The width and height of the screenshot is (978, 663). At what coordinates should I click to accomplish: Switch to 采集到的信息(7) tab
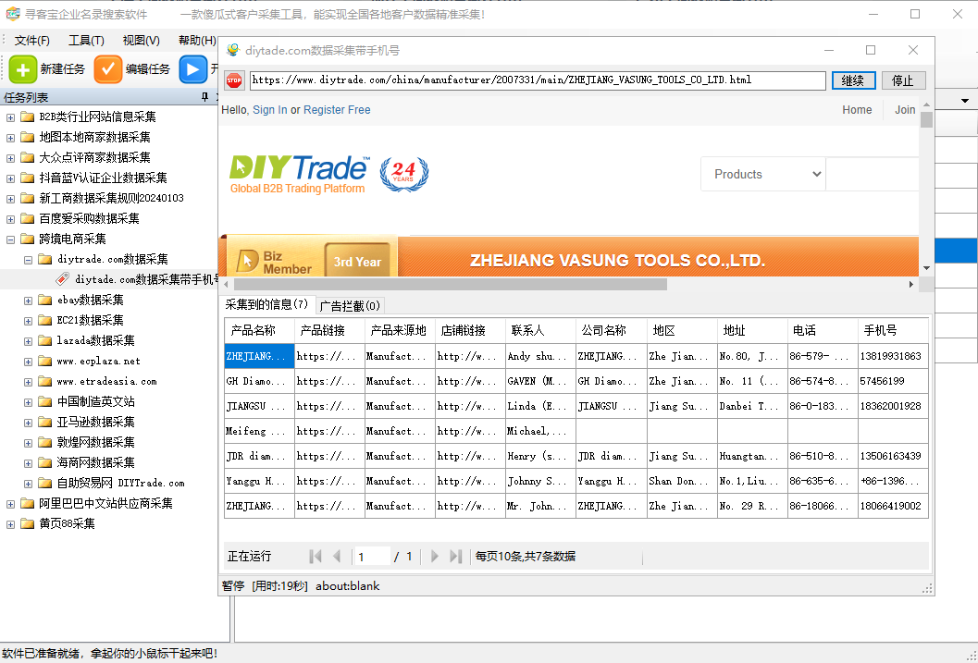pyautogui.click(x=267, y=305)
